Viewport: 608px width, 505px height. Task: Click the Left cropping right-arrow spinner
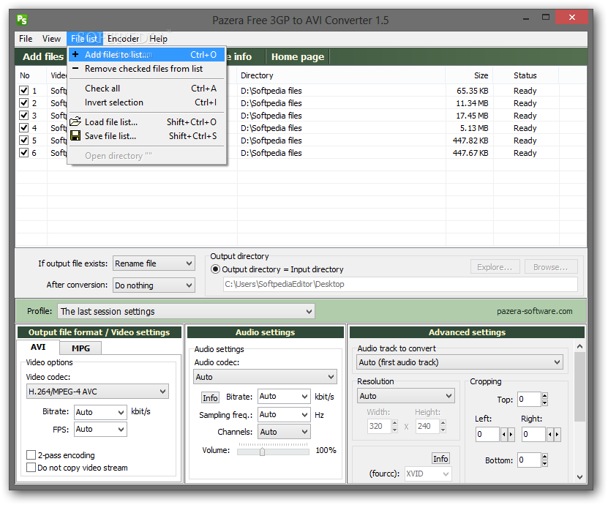click(x=511, y=435)
